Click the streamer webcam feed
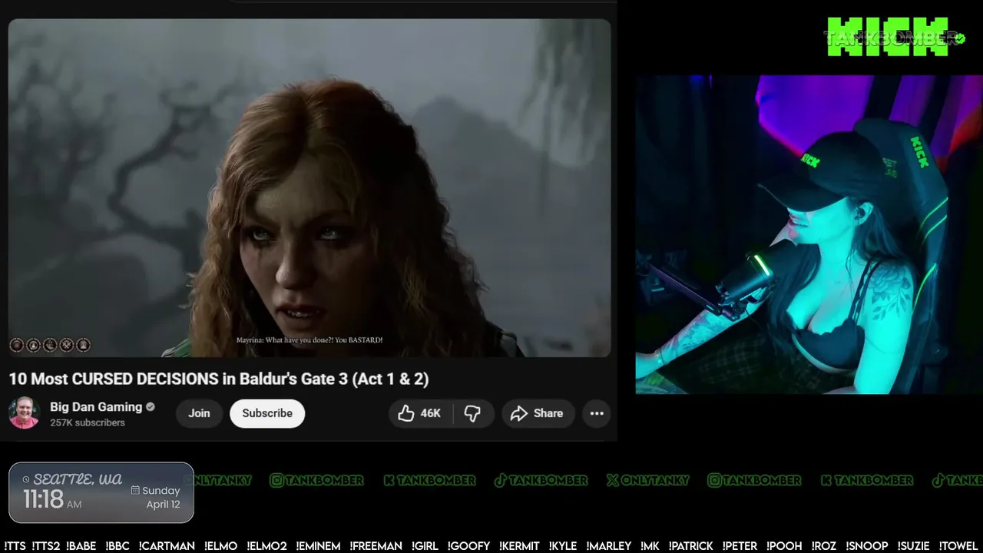 point(809,234)
